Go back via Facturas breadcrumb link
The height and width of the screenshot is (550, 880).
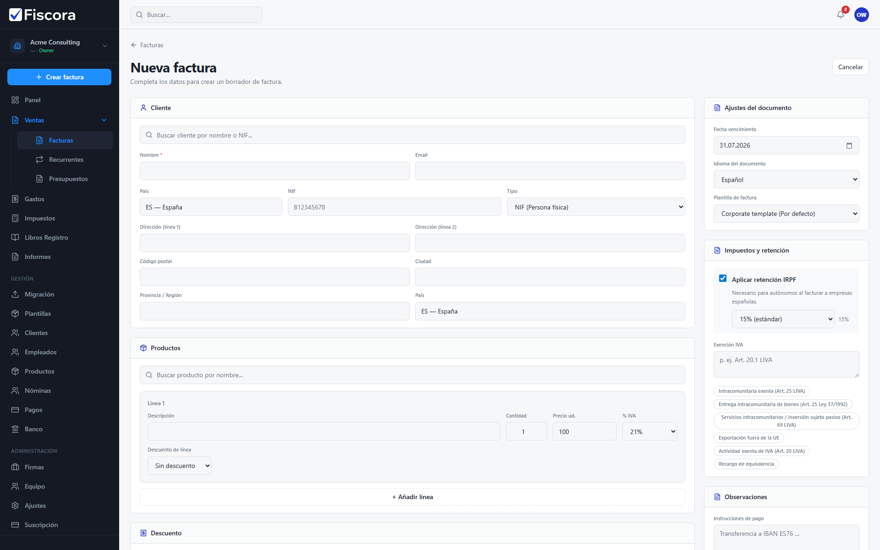147,45
